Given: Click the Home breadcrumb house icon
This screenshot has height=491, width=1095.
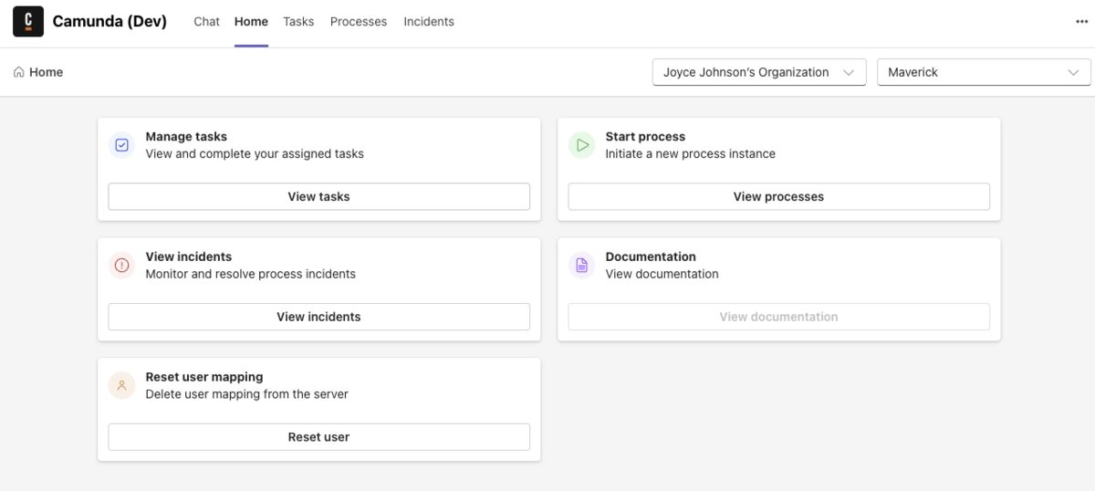Looking at the screenshot, I should point(19,72).
